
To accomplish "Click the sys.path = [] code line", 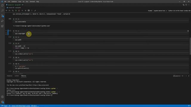I will pos(20,46).
